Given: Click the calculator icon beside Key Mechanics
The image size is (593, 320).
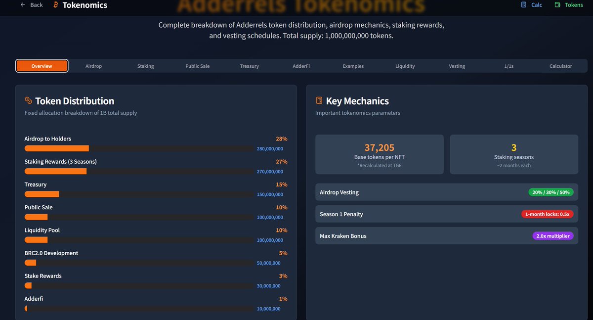Looking at the screenshot, I should [319, 101].
